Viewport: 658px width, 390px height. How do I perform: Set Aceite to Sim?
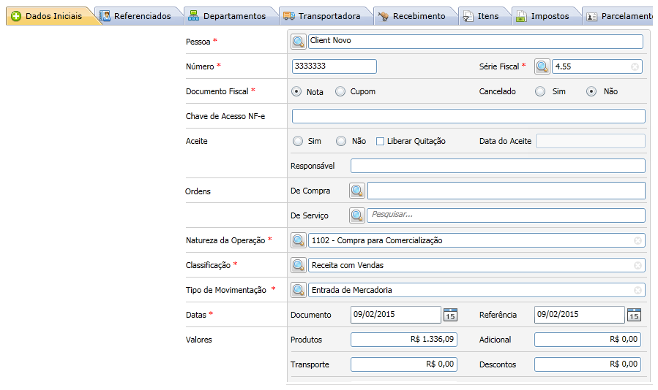298,141
